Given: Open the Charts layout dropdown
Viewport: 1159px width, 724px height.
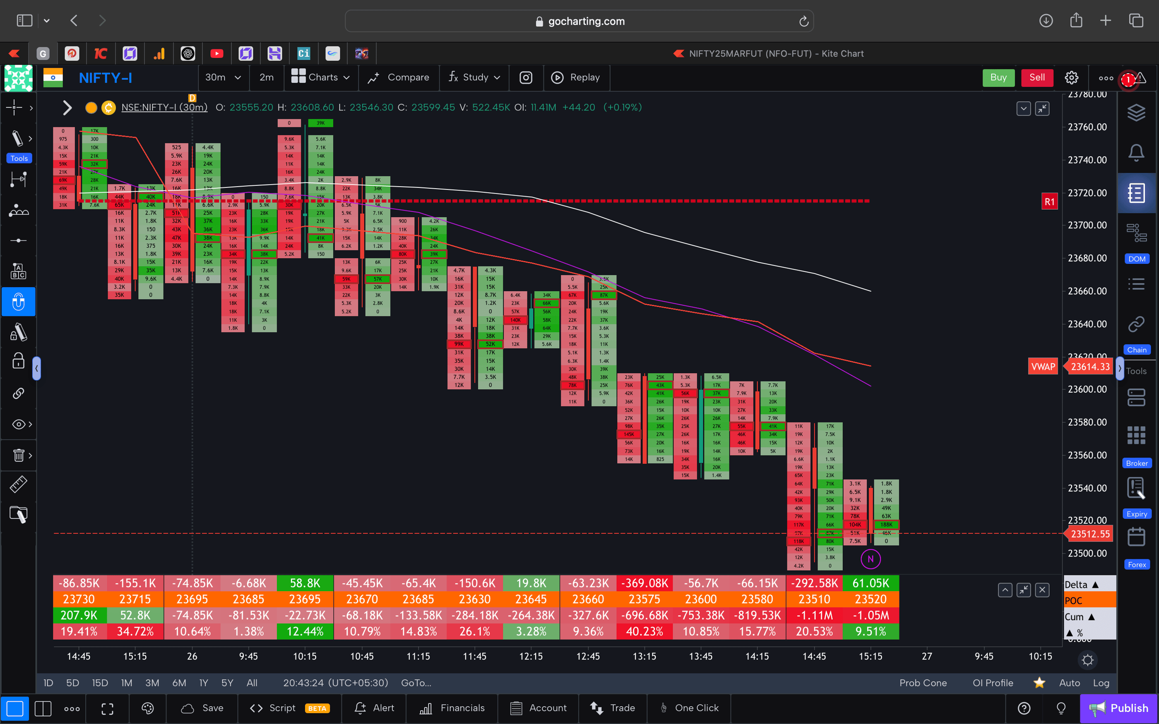Looking at the screenshot, I should tap(320, 77).
